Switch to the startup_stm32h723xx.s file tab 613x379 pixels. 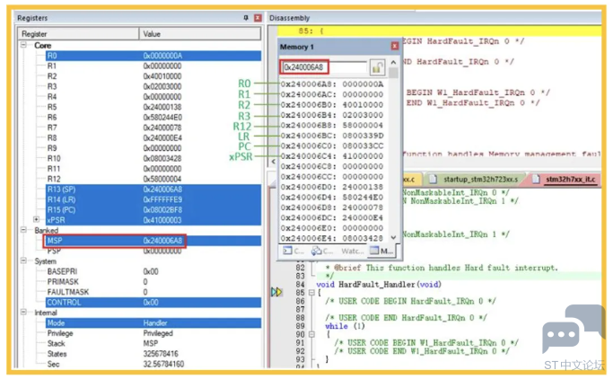[x=476, y=179]
